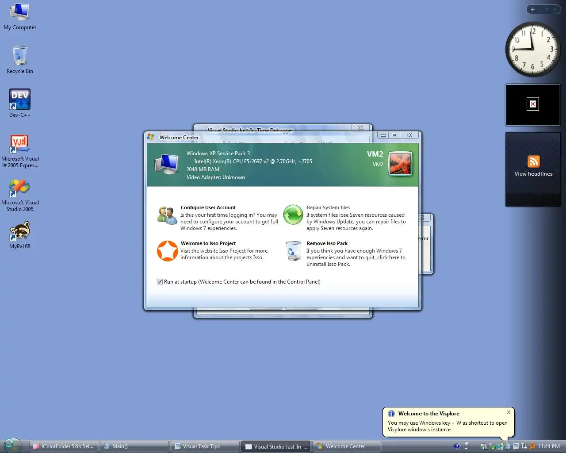
Task: Switch to Visual Task Tips taskbar button
Action: [x=205, y=446]
